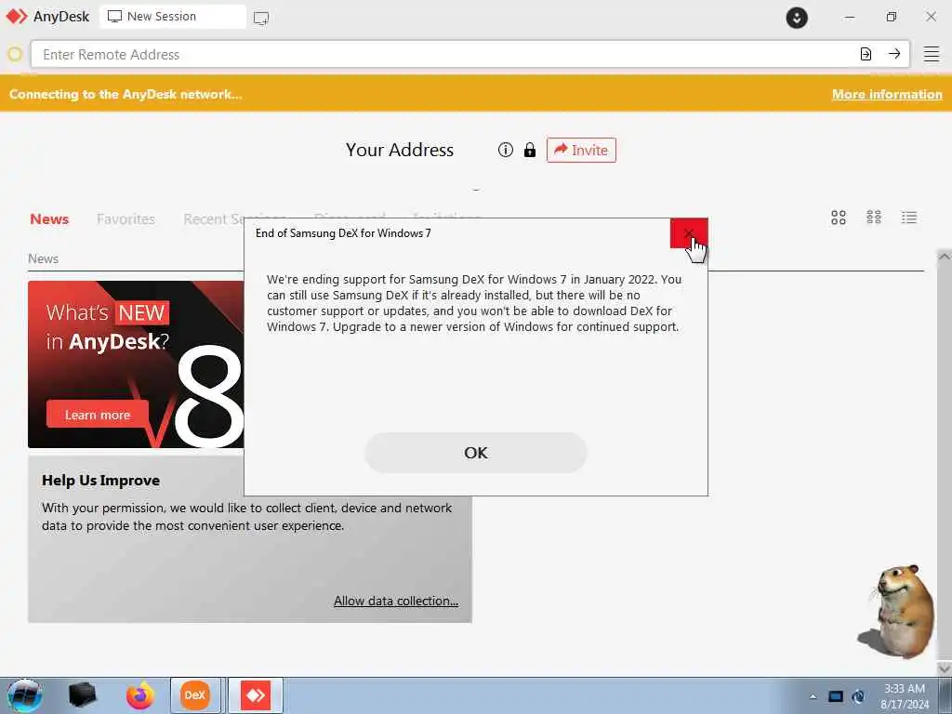
Task: Show hidden system tray icons
Action: click(813, 697)
